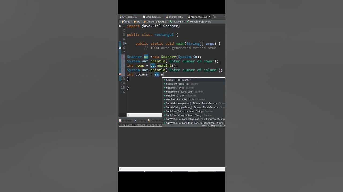Image resolution: width=343 pixels, height=192 pixels.
Task: Open the Javadoc view tab
Action: [x=140, y=121]
